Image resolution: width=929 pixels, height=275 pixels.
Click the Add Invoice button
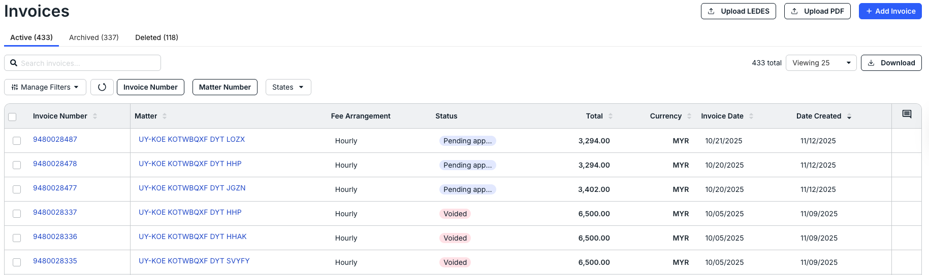point(890,11)
